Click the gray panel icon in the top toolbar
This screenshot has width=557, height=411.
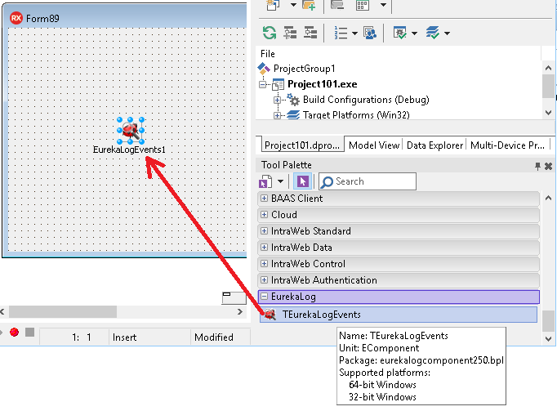click(337, 5)
